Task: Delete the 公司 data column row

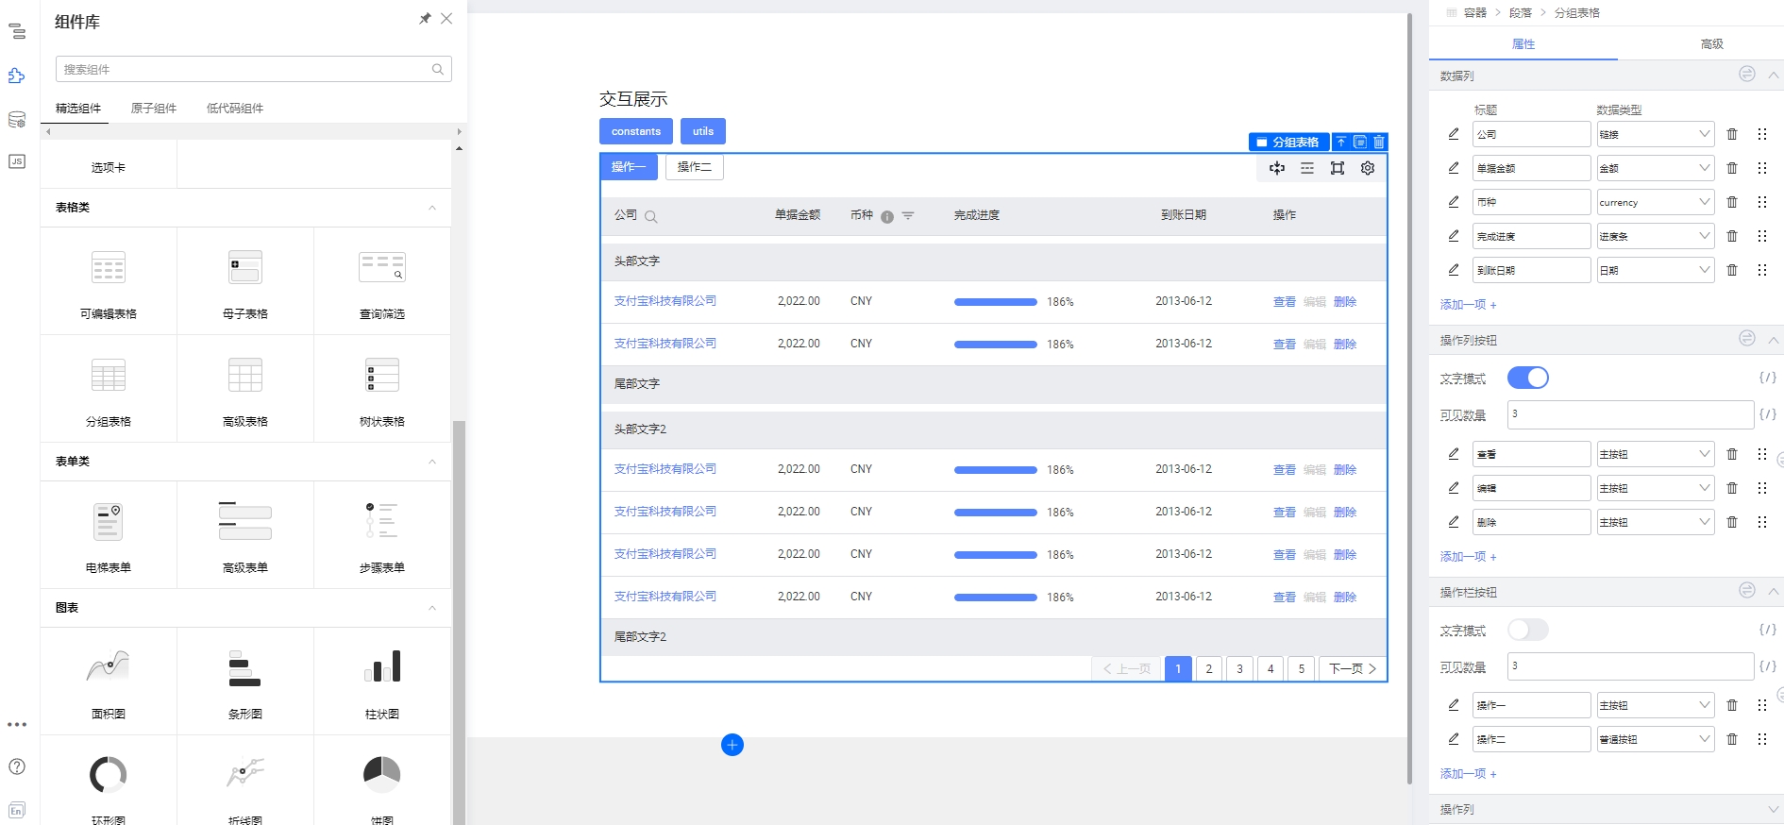Action: (1732, 134)
